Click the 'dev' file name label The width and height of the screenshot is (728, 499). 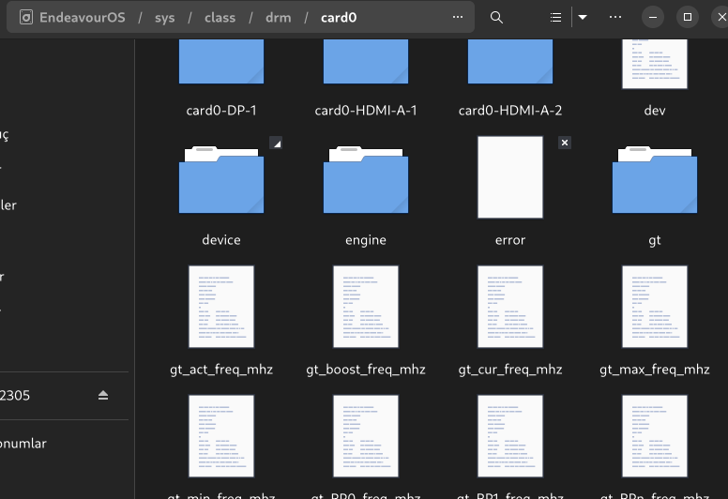tap(655, 111)
